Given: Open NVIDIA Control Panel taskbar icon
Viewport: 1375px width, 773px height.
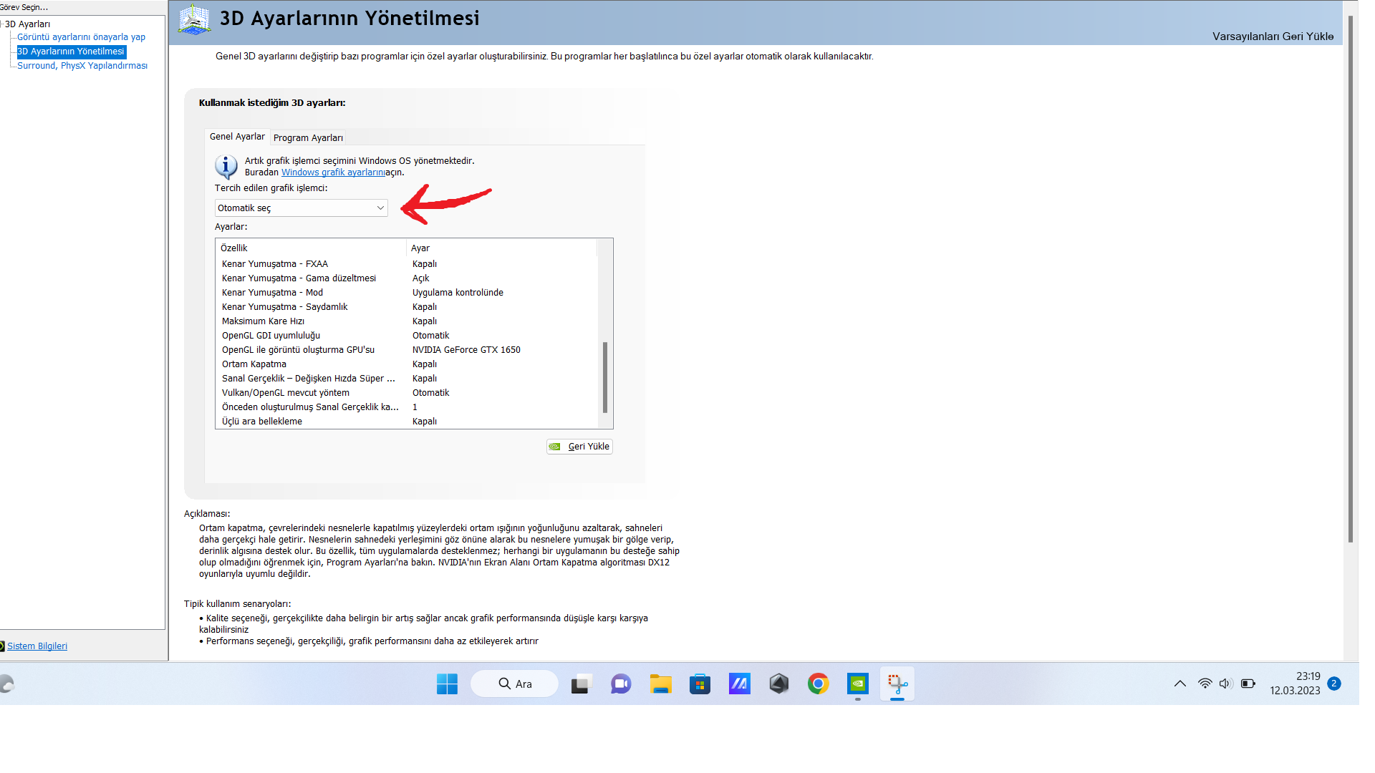Looking at the screenshot, I should (857, 684).
